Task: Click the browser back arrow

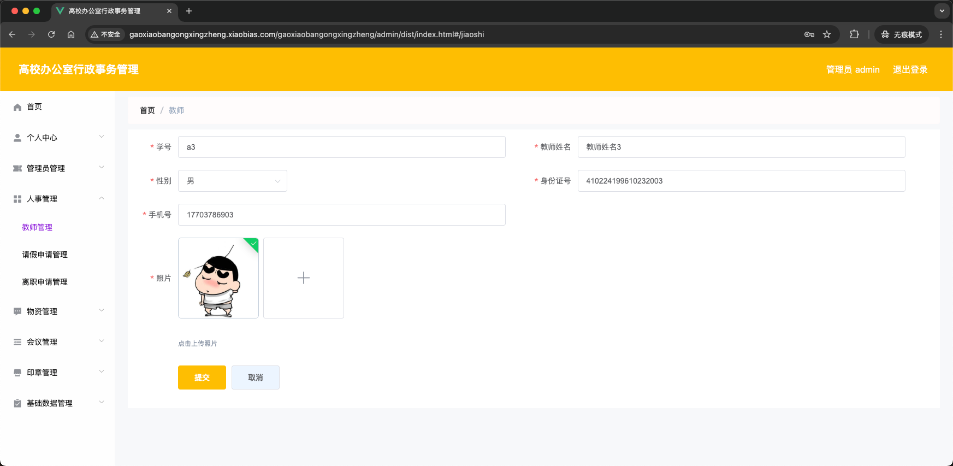Action: pyautogui.click(x=12, y=34)
